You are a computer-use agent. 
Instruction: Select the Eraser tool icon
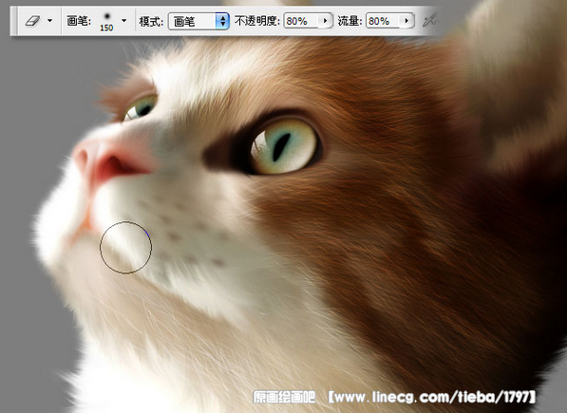pos(32,21)
